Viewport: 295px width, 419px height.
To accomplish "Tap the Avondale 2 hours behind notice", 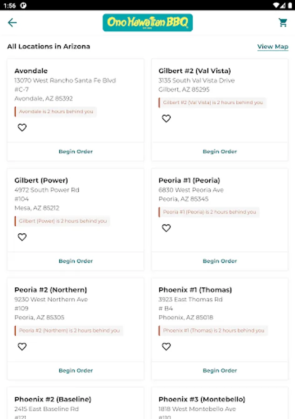I will point(56,112).
